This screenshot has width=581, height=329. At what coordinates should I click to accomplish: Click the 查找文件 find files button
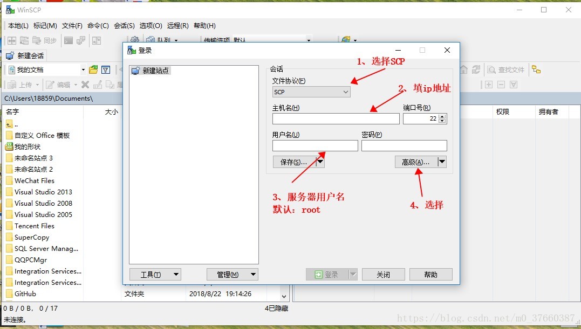(x=506, y=69)
